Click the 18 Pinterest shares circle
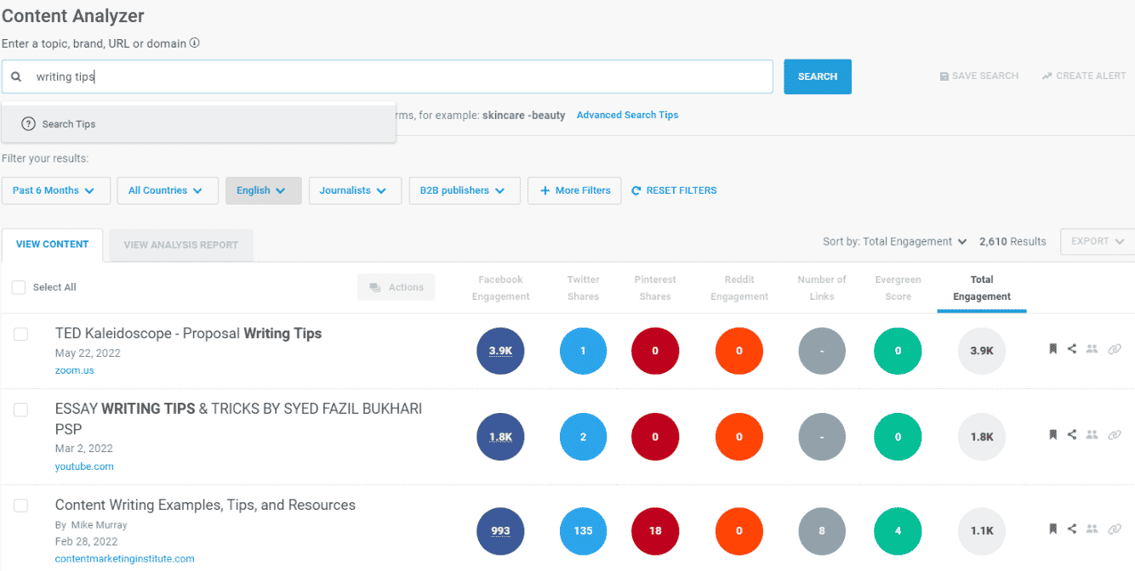The image size is (1135, 571). click(655, 531)
